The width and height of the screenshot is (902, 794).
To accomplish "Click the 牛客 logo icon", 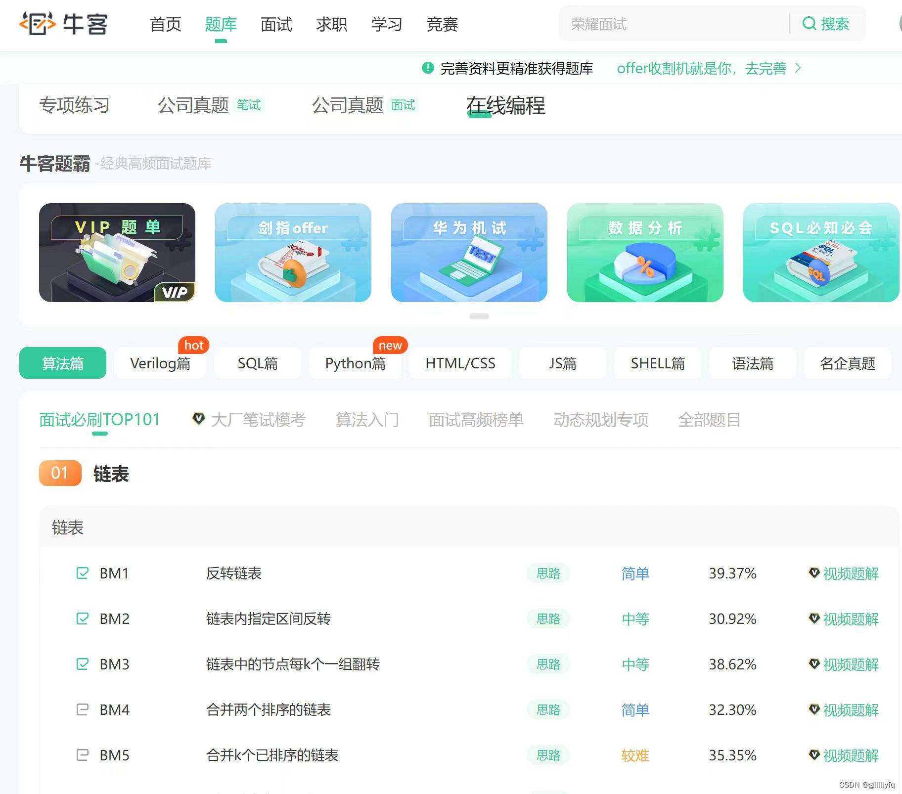I will tap(37, 23).
